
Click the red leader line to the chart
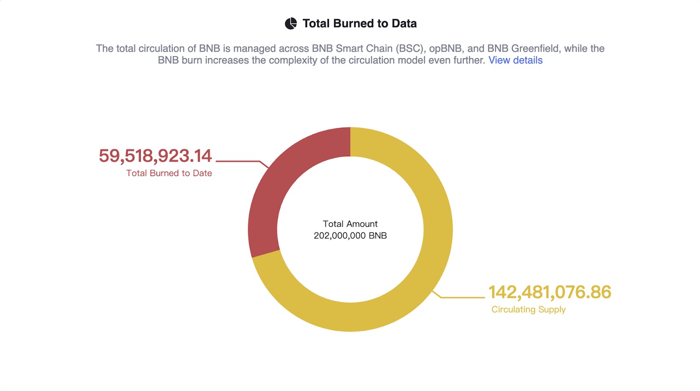click(x=238, y=161)
